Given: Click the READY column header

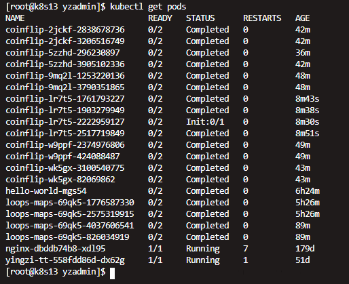Looking at the screenshot, I should [160, 18].
